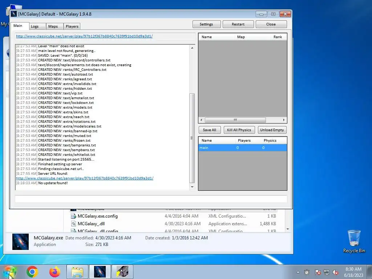Click the Save All button
Screen dimensions: 372x279
pos(210,130)
